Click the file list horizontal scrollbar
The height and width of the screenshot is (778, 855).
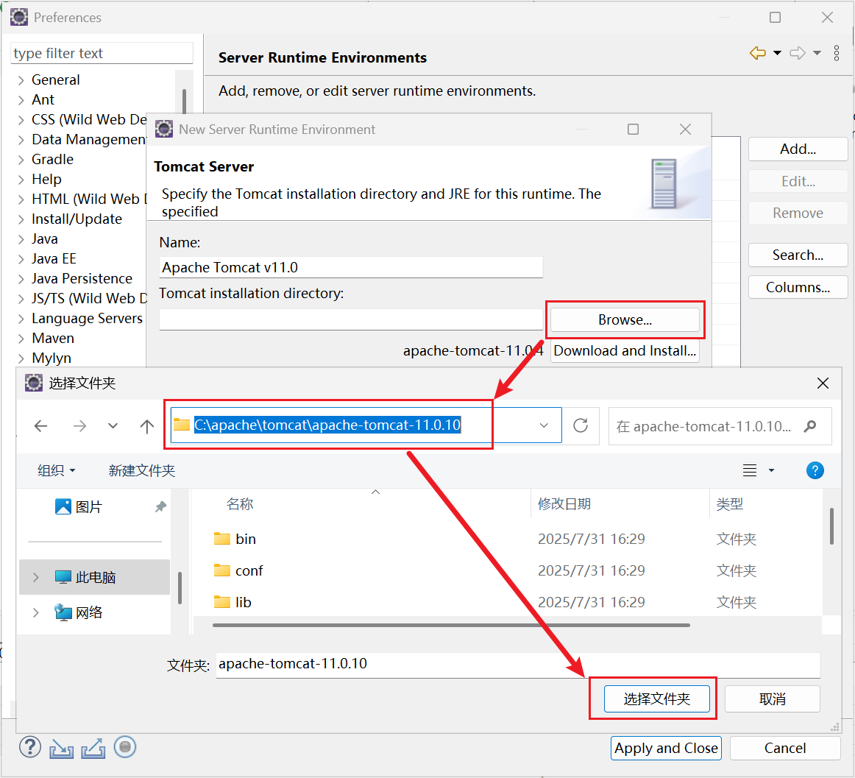(452, 625)
